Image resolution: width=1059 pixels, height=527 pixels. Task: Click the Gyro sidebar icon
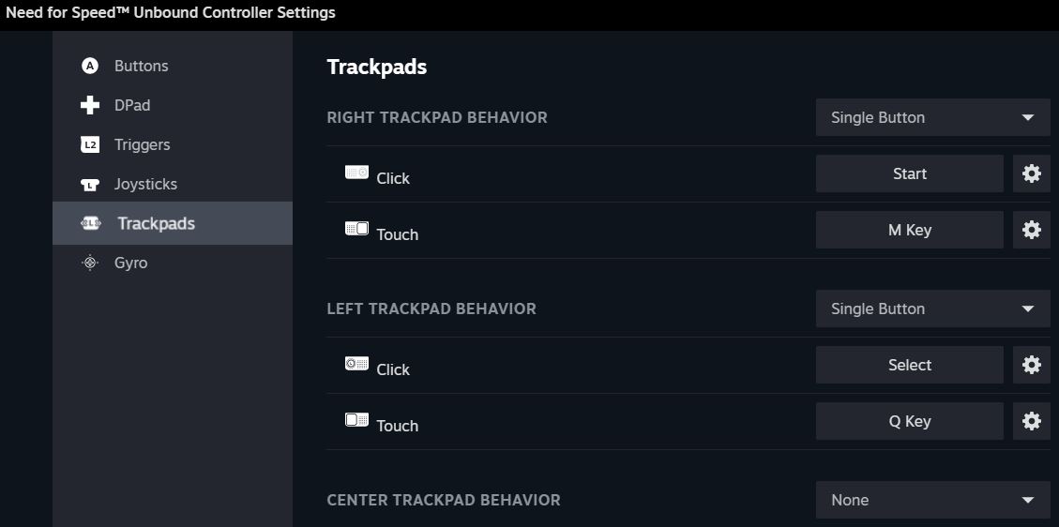click(90, 263)
